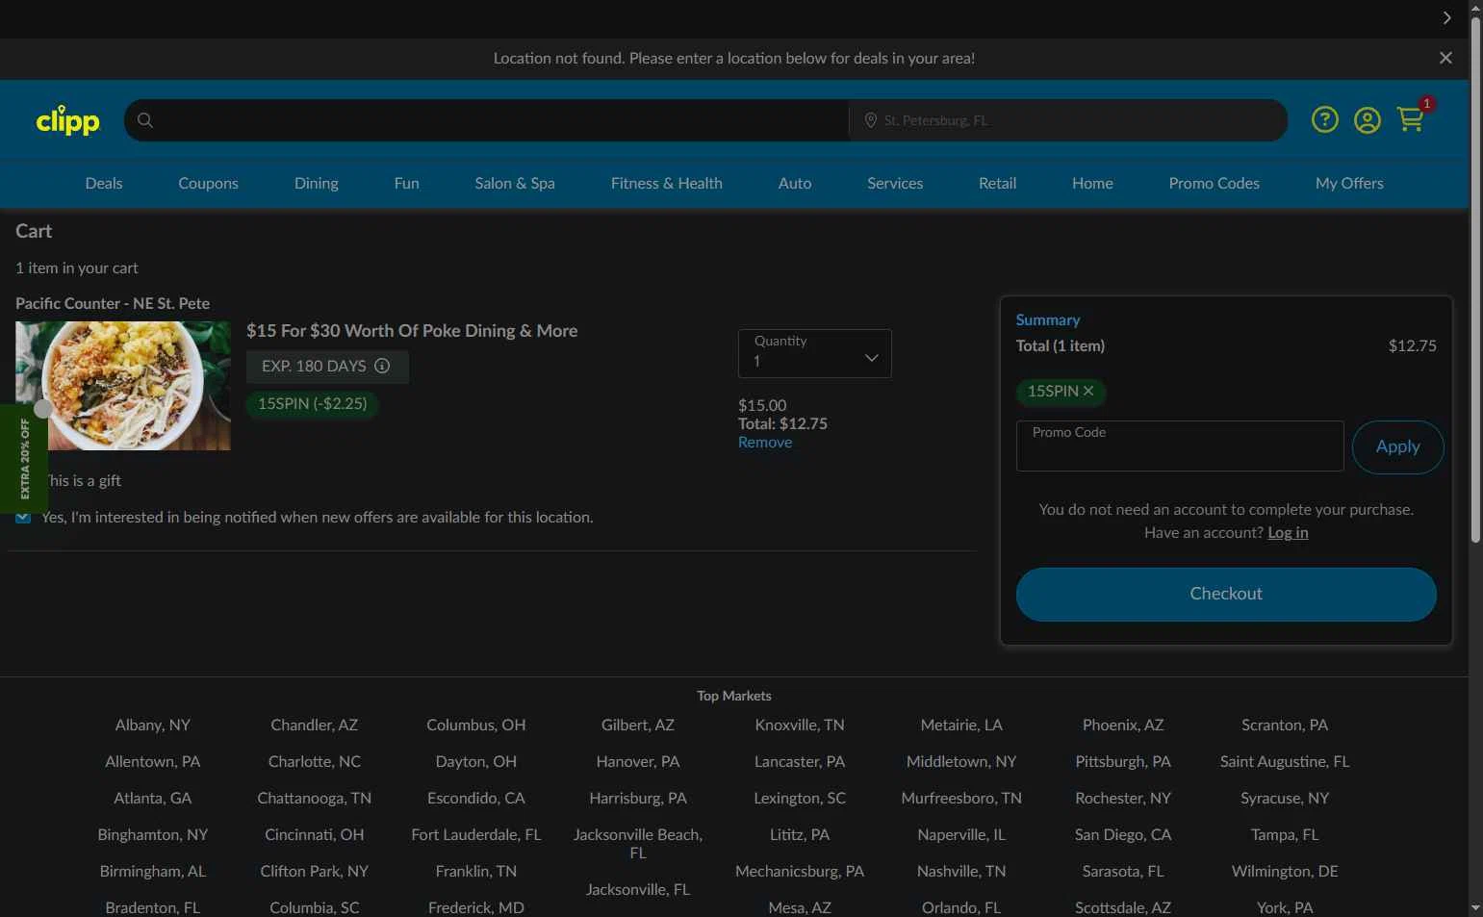Image resolution: width=1483 pixels, height=917 pixels.
Task: Open the Home category
Action: (1093, 183)
